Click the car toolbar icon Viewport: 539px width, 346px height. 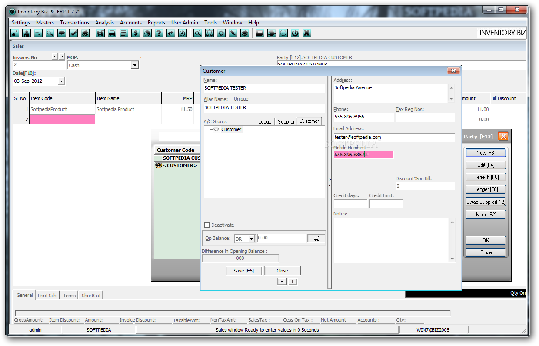pyautogui.click(x=112, y=33)
